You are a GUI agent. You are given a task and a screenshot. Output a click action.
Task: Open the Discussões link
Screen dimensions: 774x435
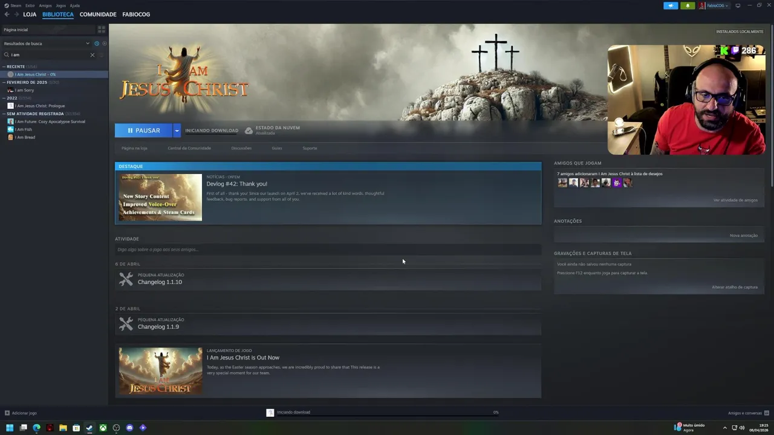pyautogui.click(x=241, y=148)
